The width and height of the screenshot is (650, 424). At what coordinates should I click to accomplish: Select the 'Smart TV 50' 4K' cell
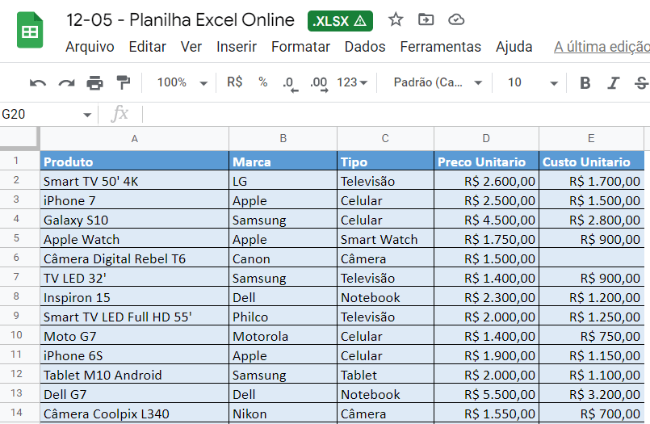pos(134,181)
